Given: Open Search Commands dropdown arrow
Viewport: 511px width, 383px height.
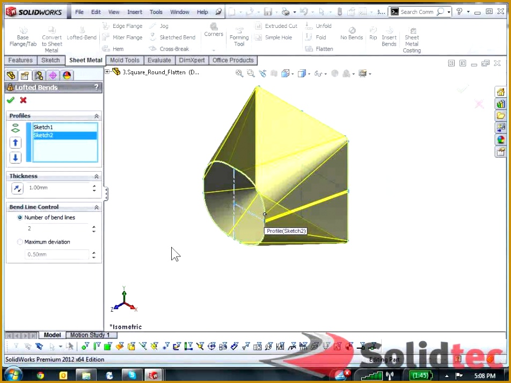Looking at the screenshot, I should pos(449,12).
